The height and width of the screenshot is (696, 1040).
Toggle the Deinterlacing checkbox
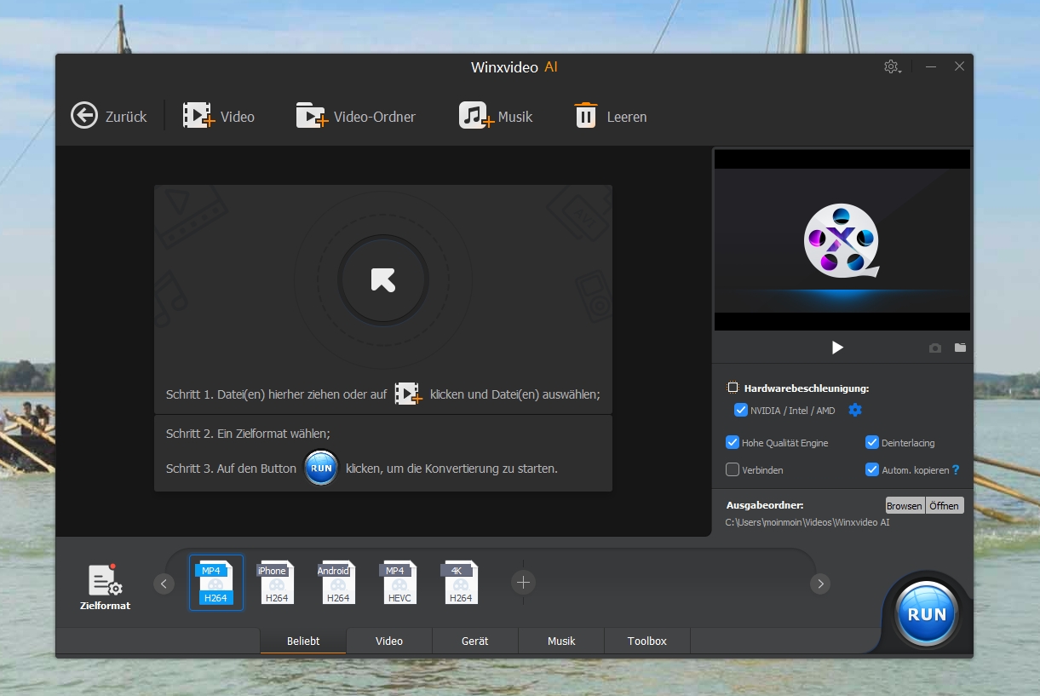coord(872,443)
